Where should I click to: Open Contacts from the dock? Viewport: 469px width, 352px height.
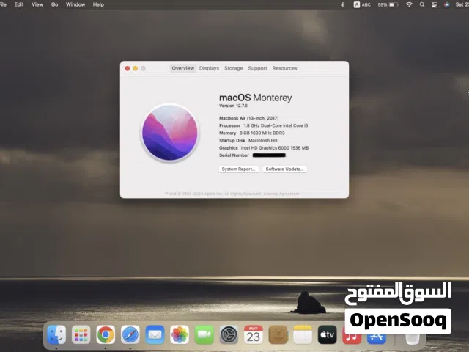(278, 334)
